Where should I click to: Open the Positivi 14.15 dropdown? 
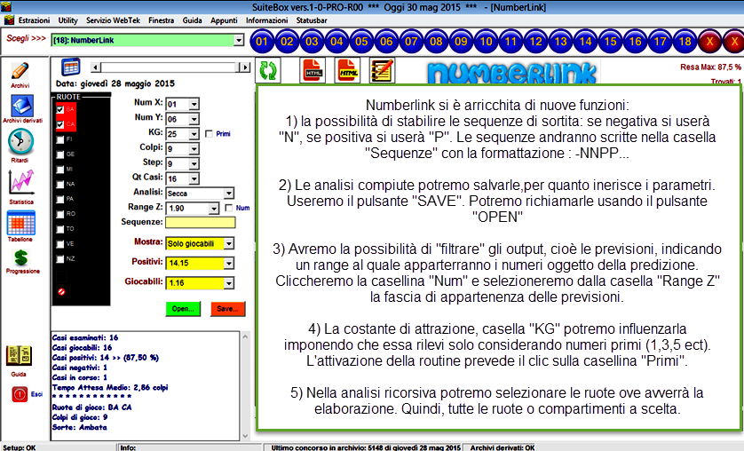pyautogui.click(x=229, y=263)
